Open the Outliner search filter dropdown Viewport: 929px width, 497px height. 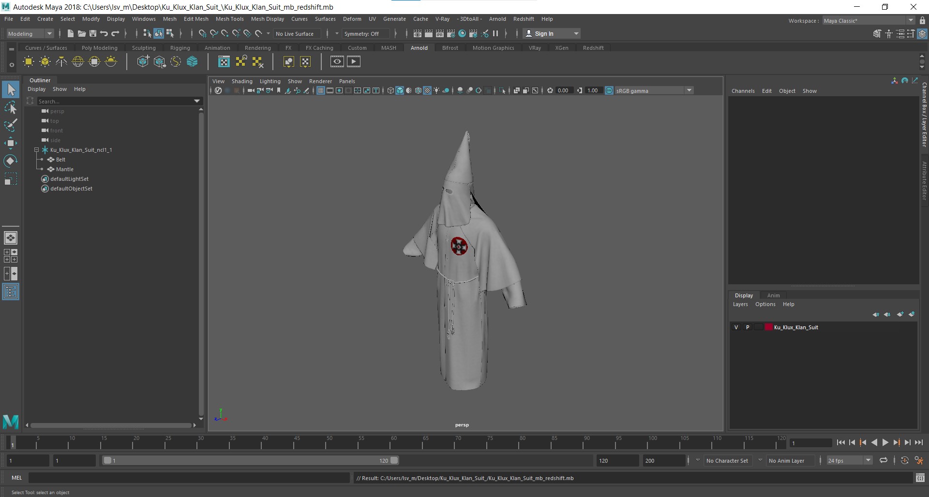tap(197, 101)
